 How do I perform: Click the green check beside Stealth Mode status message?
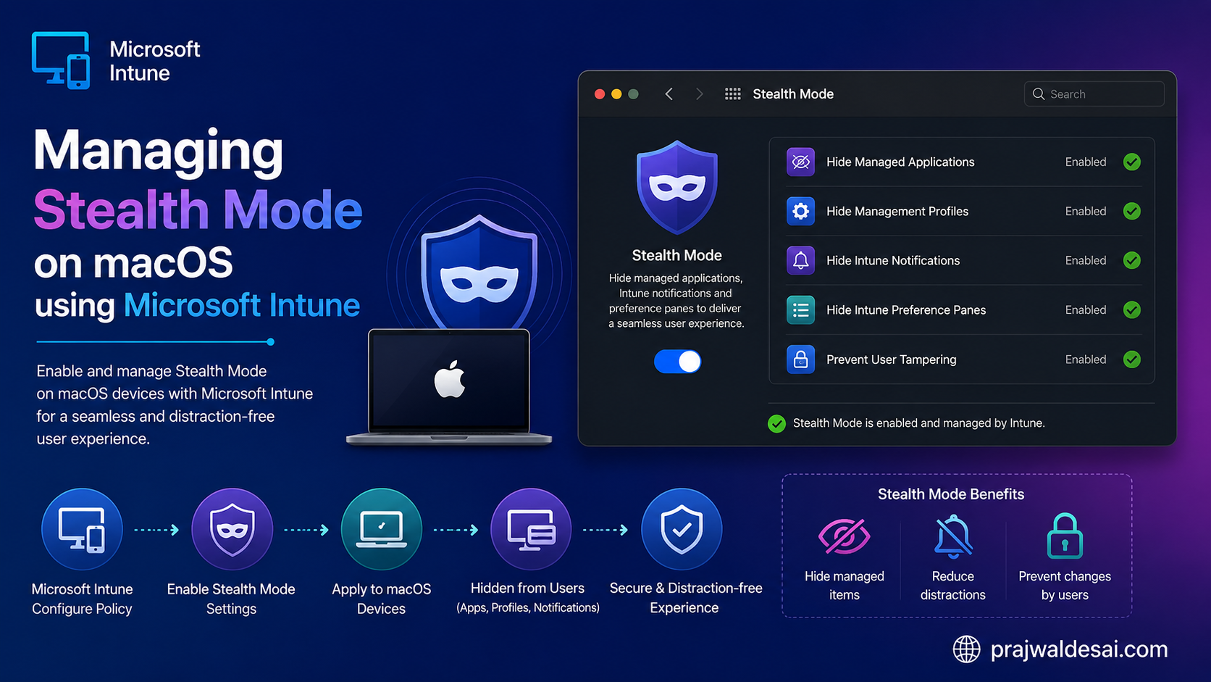pos(776,424)
